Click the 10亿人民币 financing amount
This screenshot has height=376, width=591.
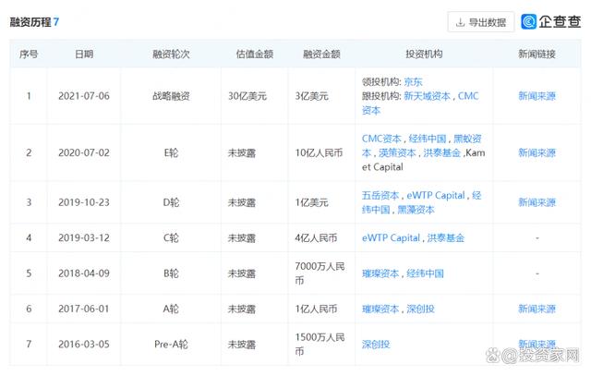point(319,153)
